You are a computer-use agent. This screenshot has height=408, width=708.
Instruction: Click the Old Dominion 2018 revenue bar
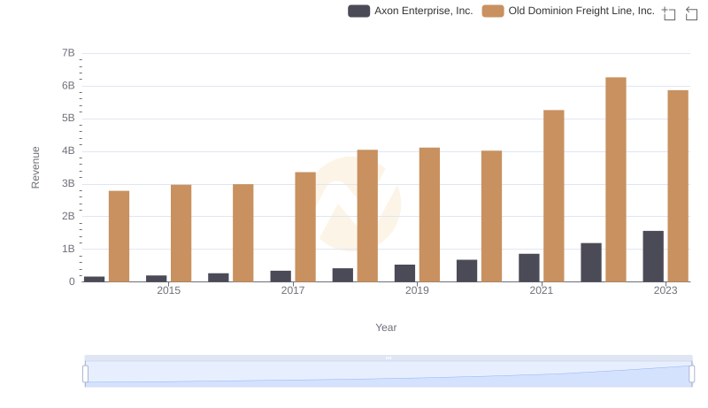coord(367,216)
